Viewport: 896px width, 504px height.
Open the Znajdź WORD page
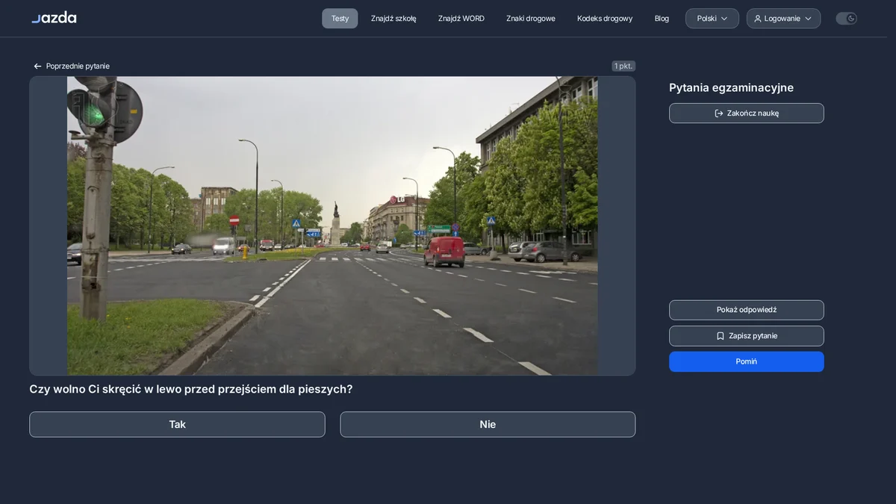461,19
